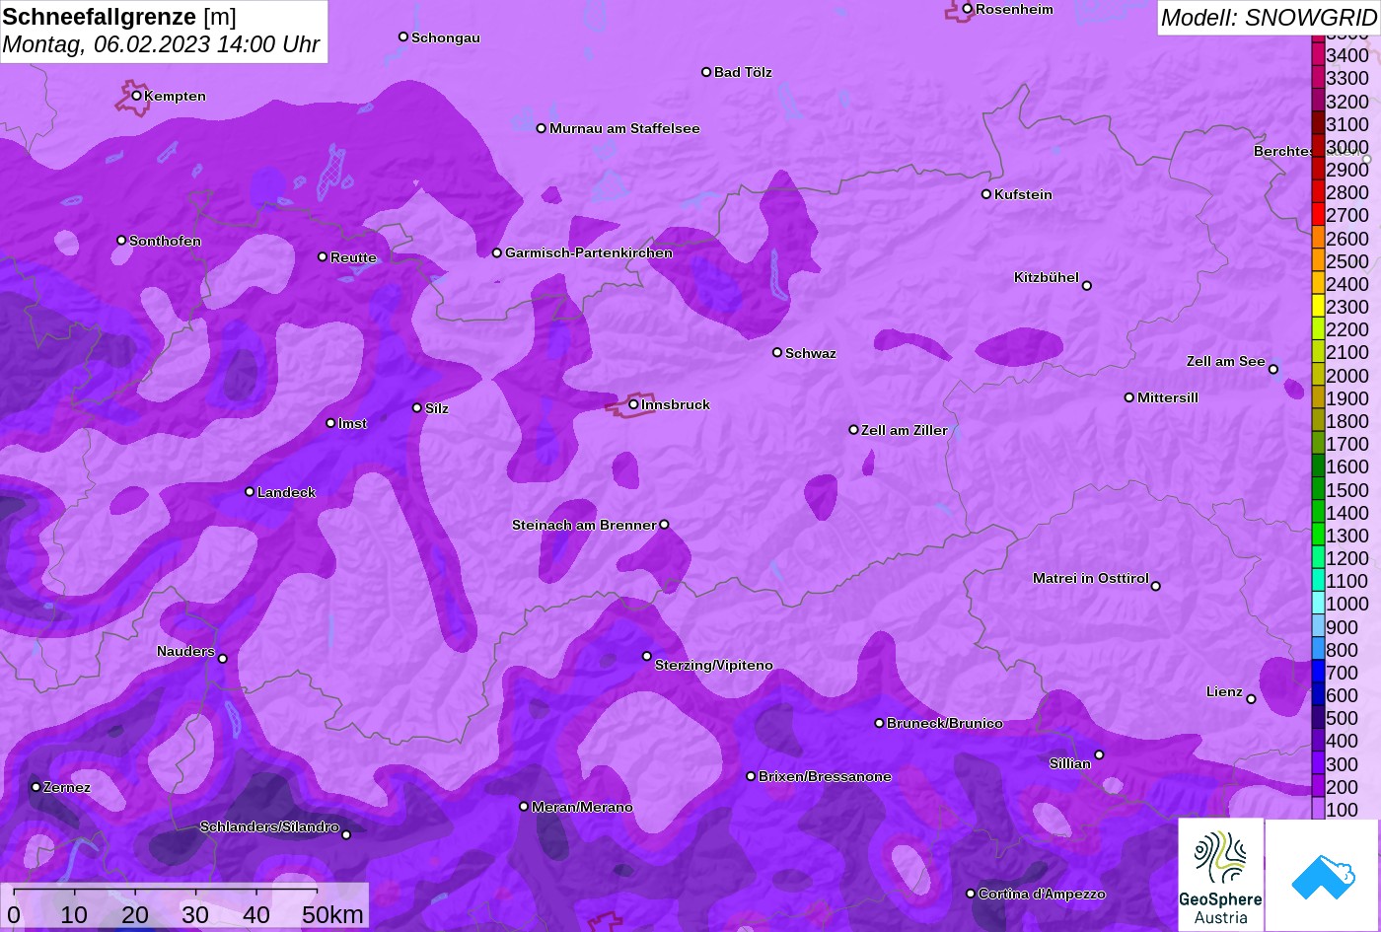Click the Brixen/Bressanone marker dot
Screen dimensions: 1381x932
click(x=751, y=776)
